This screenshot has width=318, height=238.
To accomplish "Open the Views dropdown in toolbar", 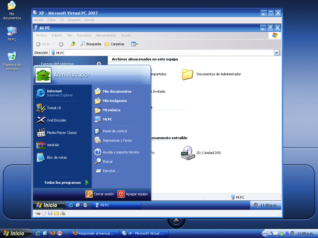I will coord(134,44).
